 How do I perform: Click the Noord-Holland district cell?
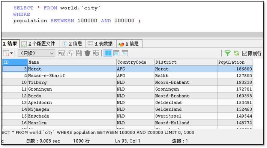point(186,123)
